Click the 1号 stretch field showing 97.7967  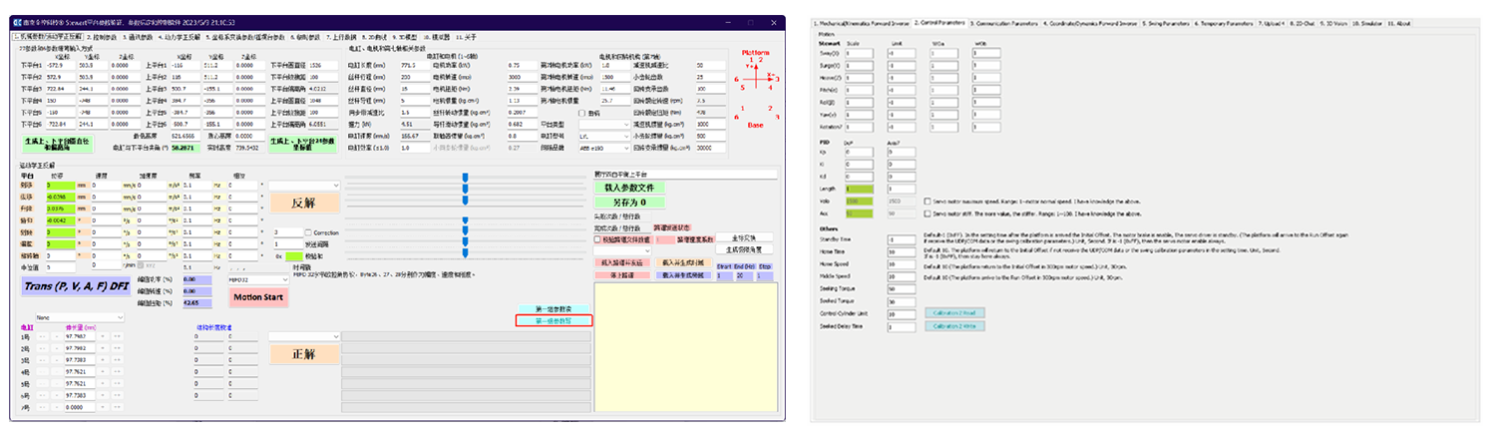point(79,337)
